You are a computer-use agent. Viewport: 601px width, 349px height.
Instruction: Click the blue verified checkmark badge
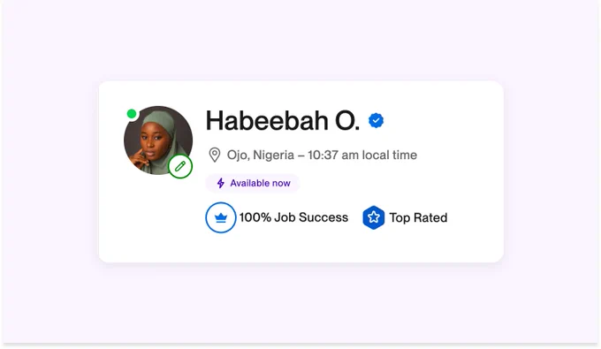[x=376, y=120]
